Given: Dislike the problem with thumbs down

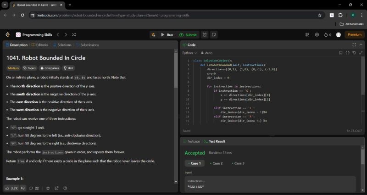Looking at the screenshot, I should click(23, 188).
